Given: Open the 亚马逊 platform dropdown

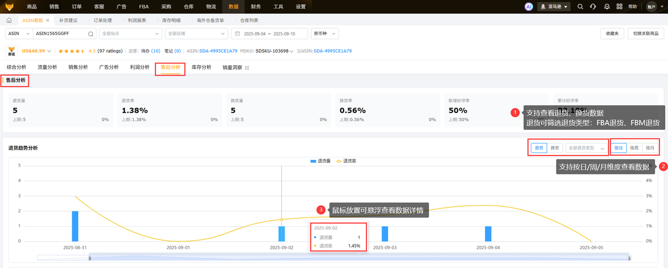Looking at the screenshot, I should pyautogui.click(x=554, y=7).
